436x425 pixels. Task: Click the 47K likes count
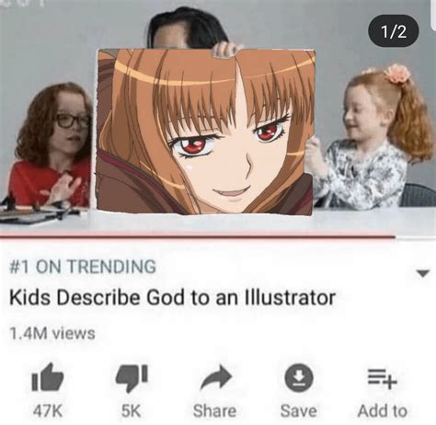[48, 411]
